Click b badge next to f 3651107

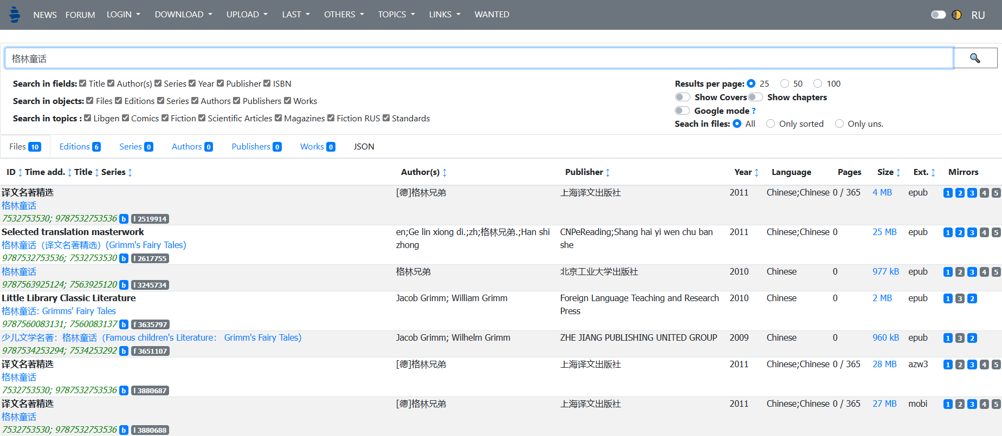pyautogui.click(x=124, y=351)
